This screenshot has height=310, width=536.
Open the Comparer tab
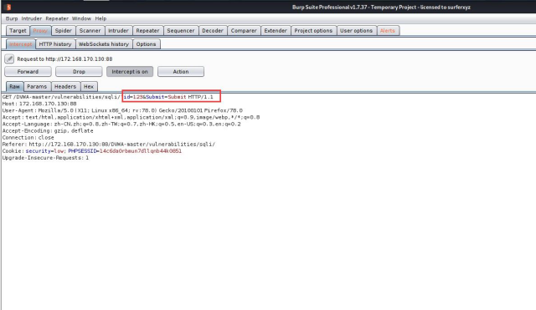(244, 31)
